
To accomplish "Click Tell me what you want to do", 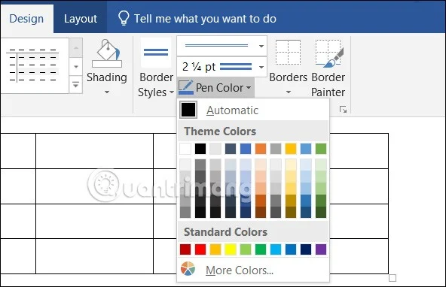I will [205, 19].
